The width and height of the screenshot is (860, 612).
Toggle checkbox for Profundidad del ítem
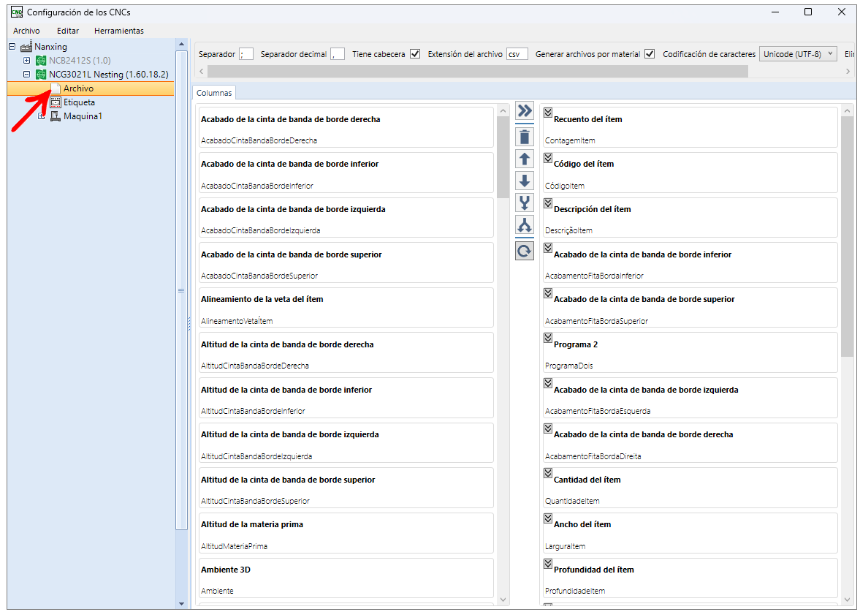click(x=548, y=564)
